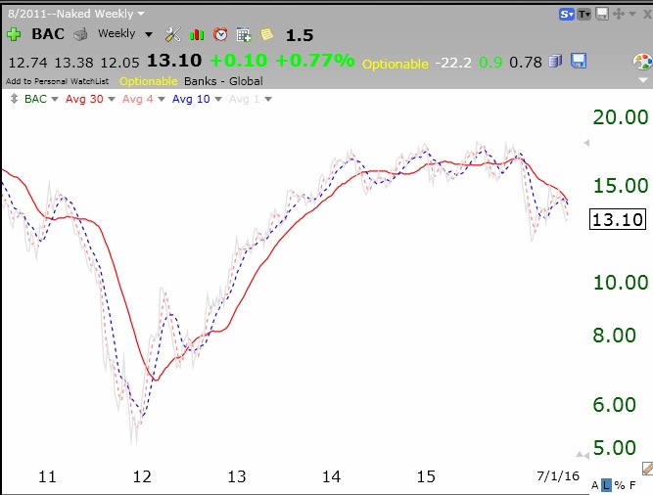Click the boxed 13.10 price marker

[618, 220]
